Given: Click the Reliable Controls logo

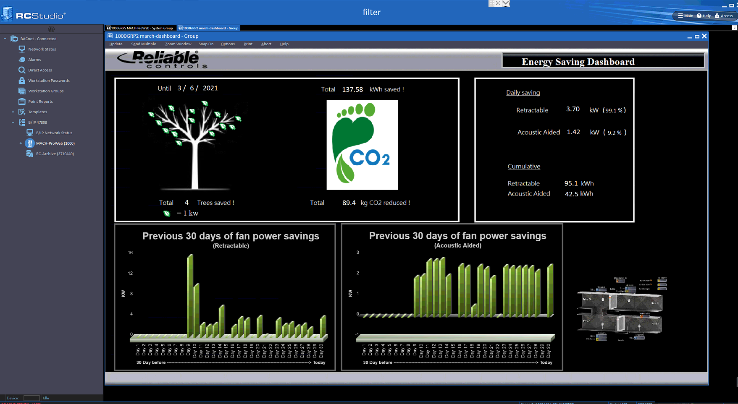Looking at the screenshot, I should (162, 60).
